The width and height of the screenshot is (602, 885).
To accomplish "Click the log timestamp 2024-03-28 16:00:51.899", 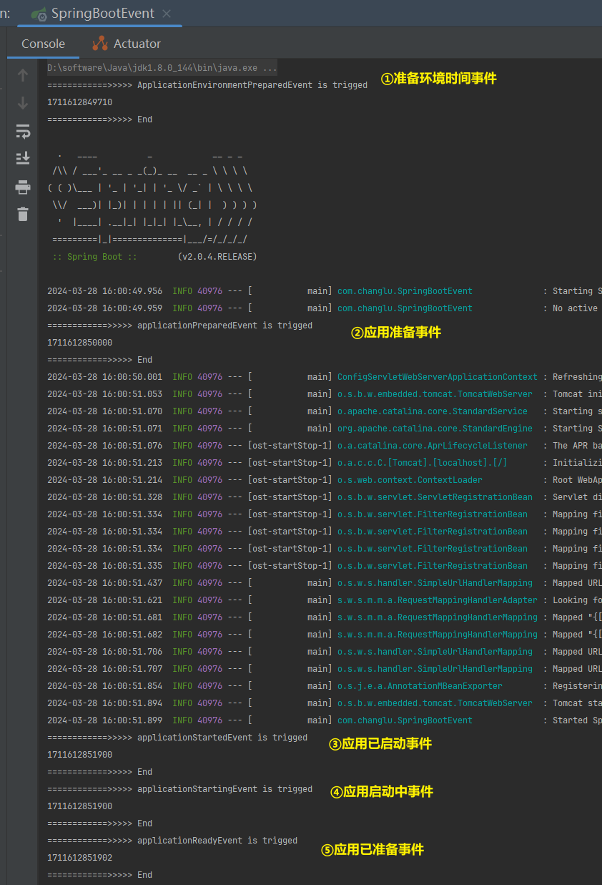I will [104, 720].
